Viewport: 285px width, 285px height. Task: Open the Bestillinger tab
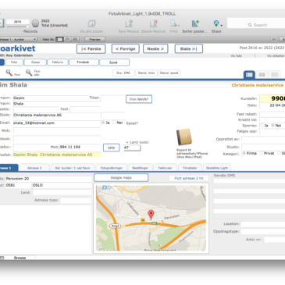tap(141, 168)
